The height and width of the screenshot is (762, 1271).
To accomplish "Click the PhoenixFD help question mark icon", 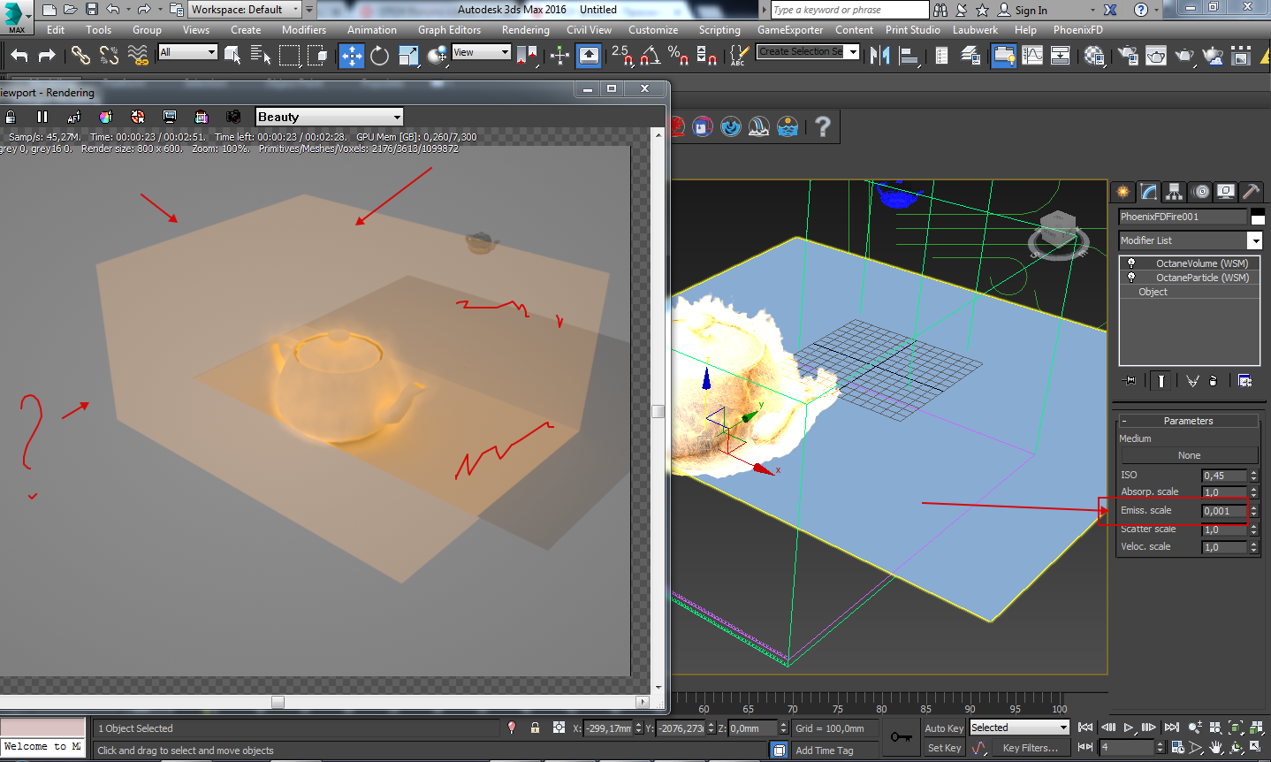I will point(823,126).
